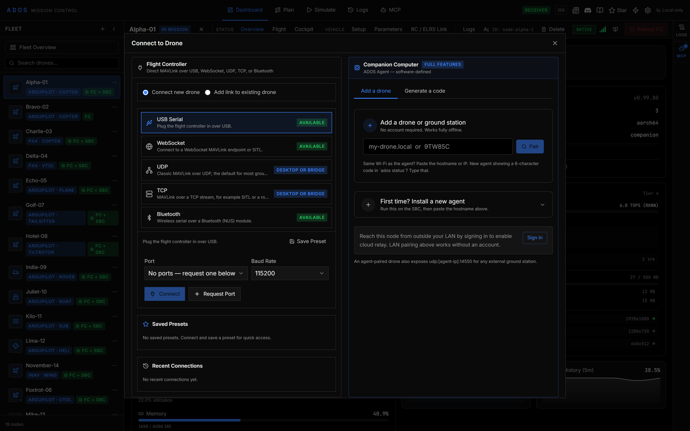This screenshot has height=431, width=690.
Task: Open the three-dot menu for Golf-07
Action: [115, 205]
